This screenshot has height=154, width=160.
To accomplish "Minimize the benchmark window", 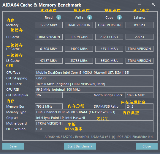I will tap(140, 4).
